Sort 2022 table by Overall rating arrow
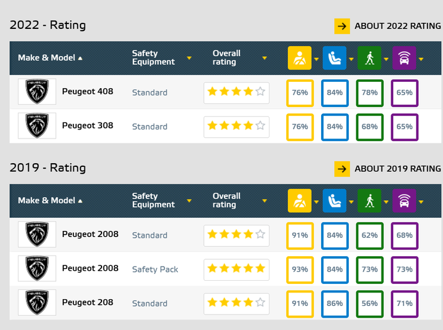The width and height of the screenshot is (443, 330). (265, 58)
